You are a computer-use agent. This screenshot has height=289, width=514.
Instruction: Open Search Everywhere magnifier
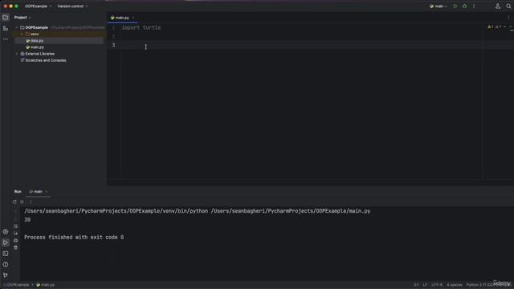tap(508, 6)
